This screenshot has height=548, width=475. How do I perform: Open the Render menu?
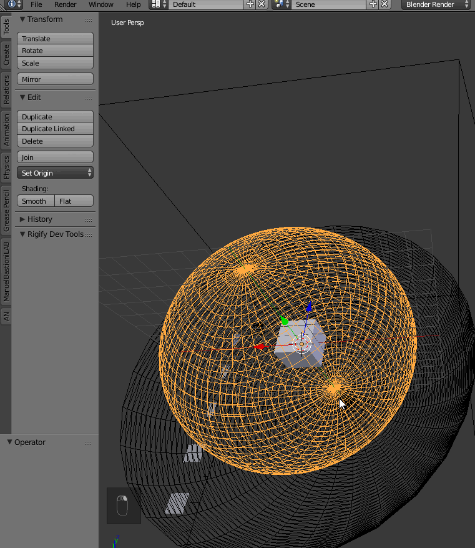[x=66, y=4]
